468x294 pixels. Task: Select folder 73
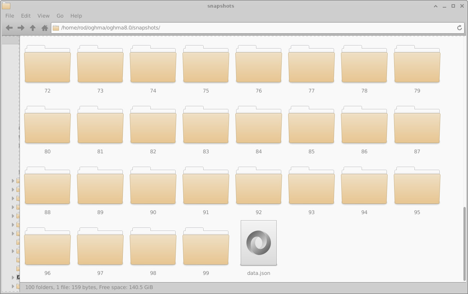100,69
